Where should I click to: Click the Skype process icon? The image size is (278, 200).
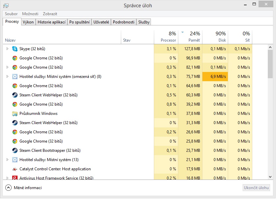(15, 49)
